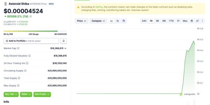
Task: Open the Buy / Sell dropdown
Action: 11,94
